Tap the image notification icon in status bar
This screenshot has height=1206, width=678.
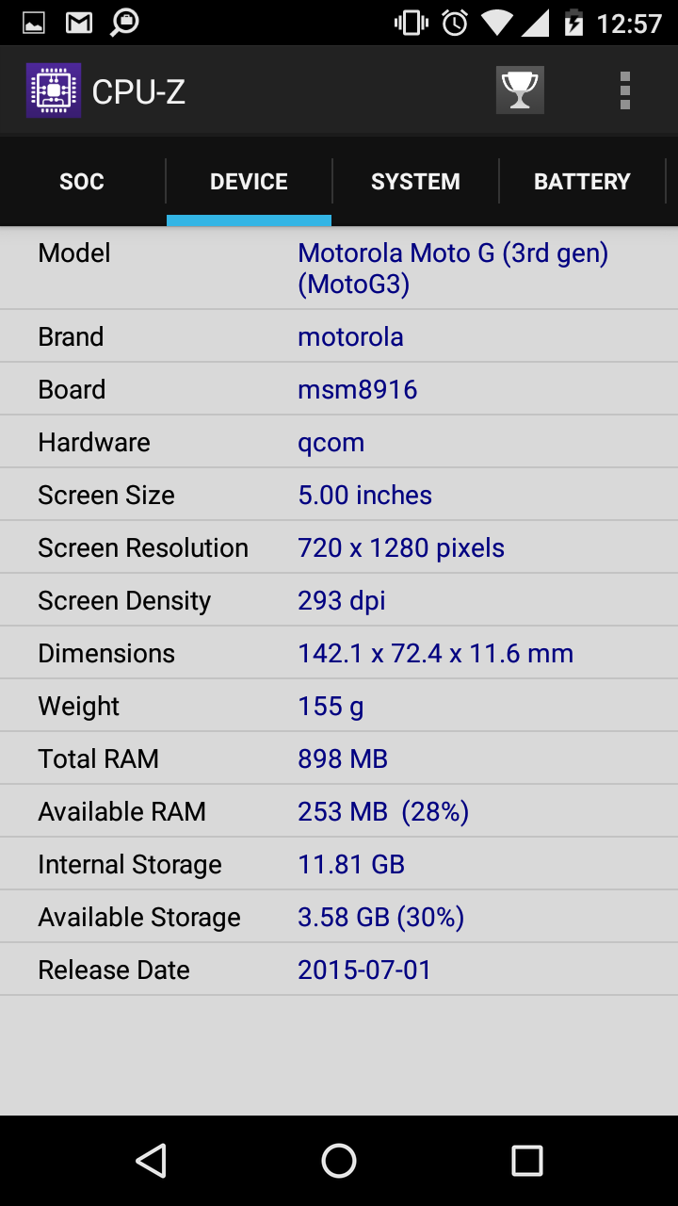point(34,23)
